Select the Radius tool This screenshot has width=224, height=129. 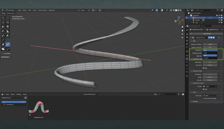click(x=3, y=45)
